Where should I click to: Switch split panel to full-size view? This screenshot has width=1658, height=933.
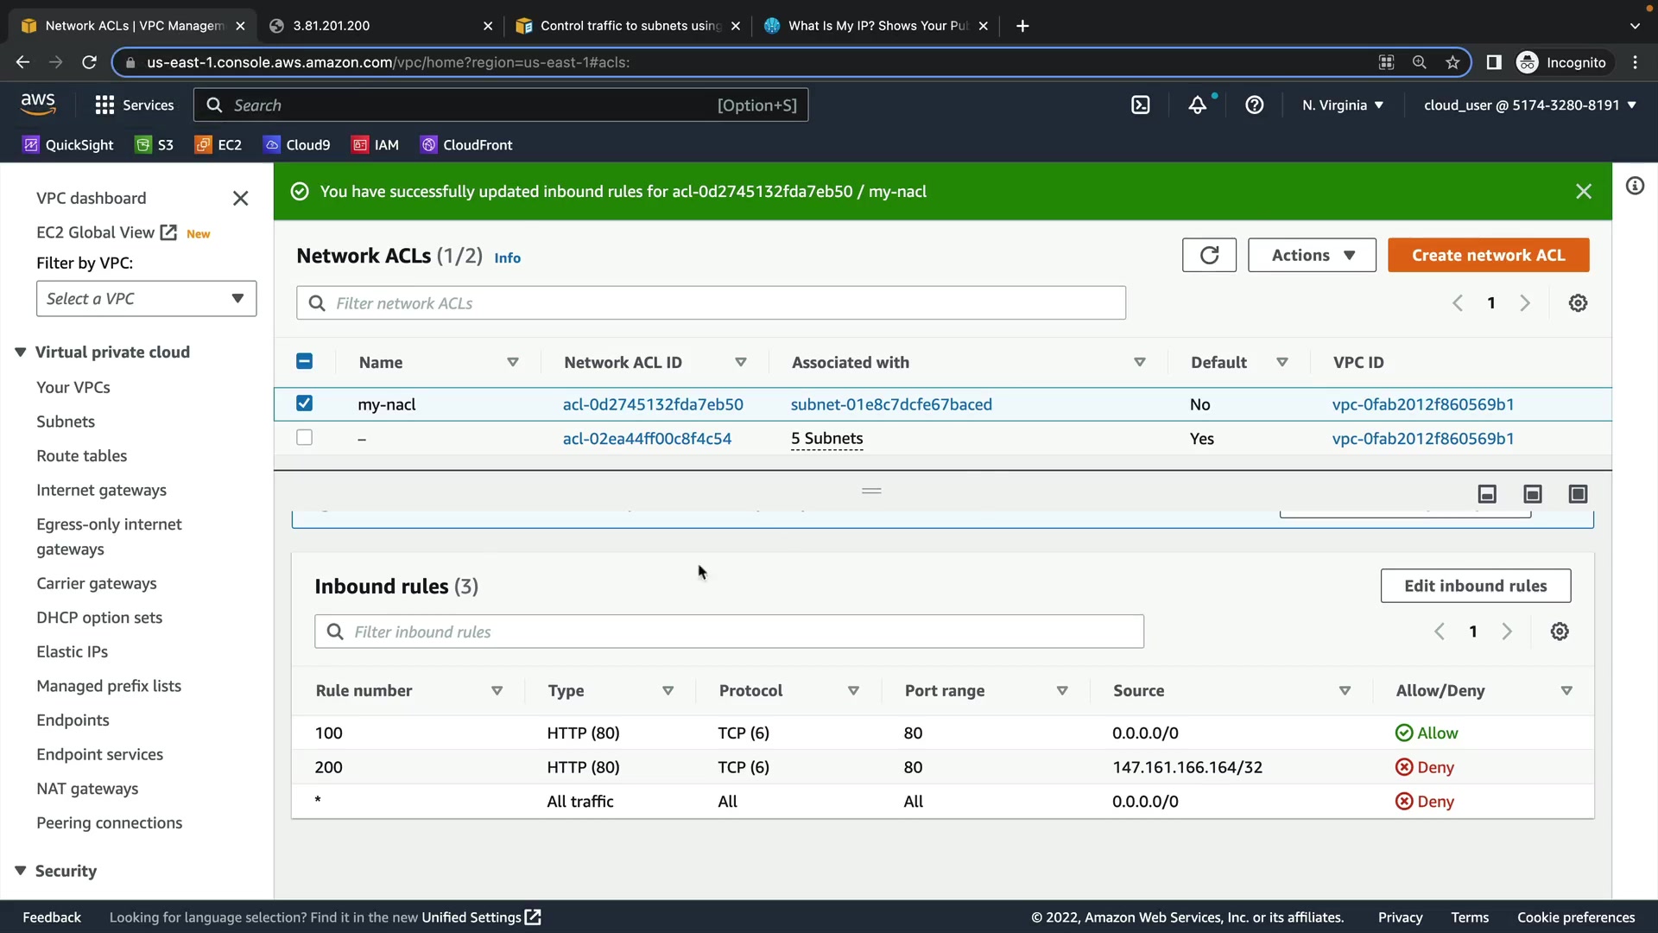point(1578,494)
